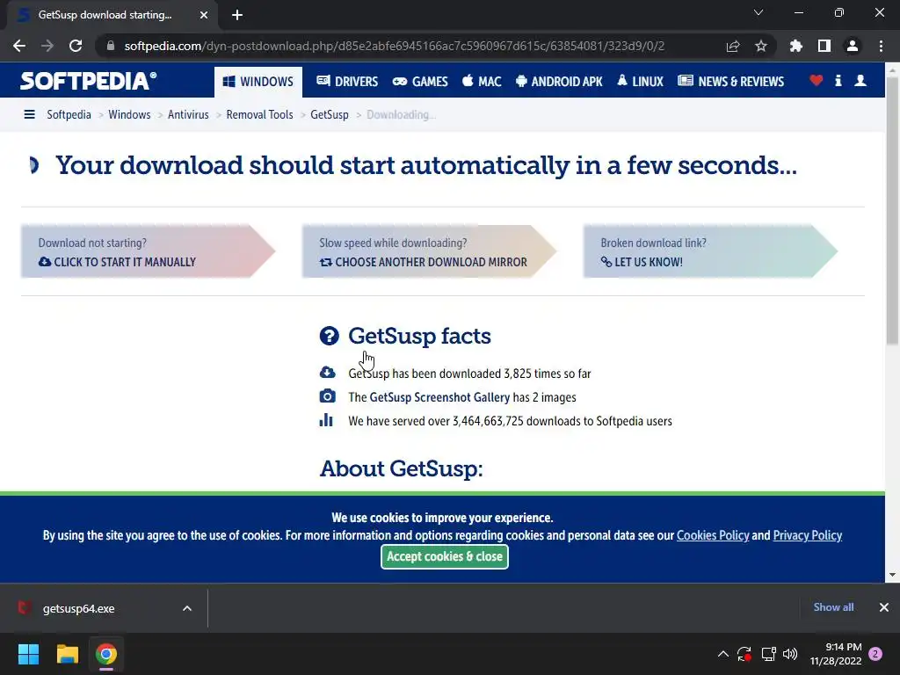Click the Softpedia breadcrumb link

[69, 115]
